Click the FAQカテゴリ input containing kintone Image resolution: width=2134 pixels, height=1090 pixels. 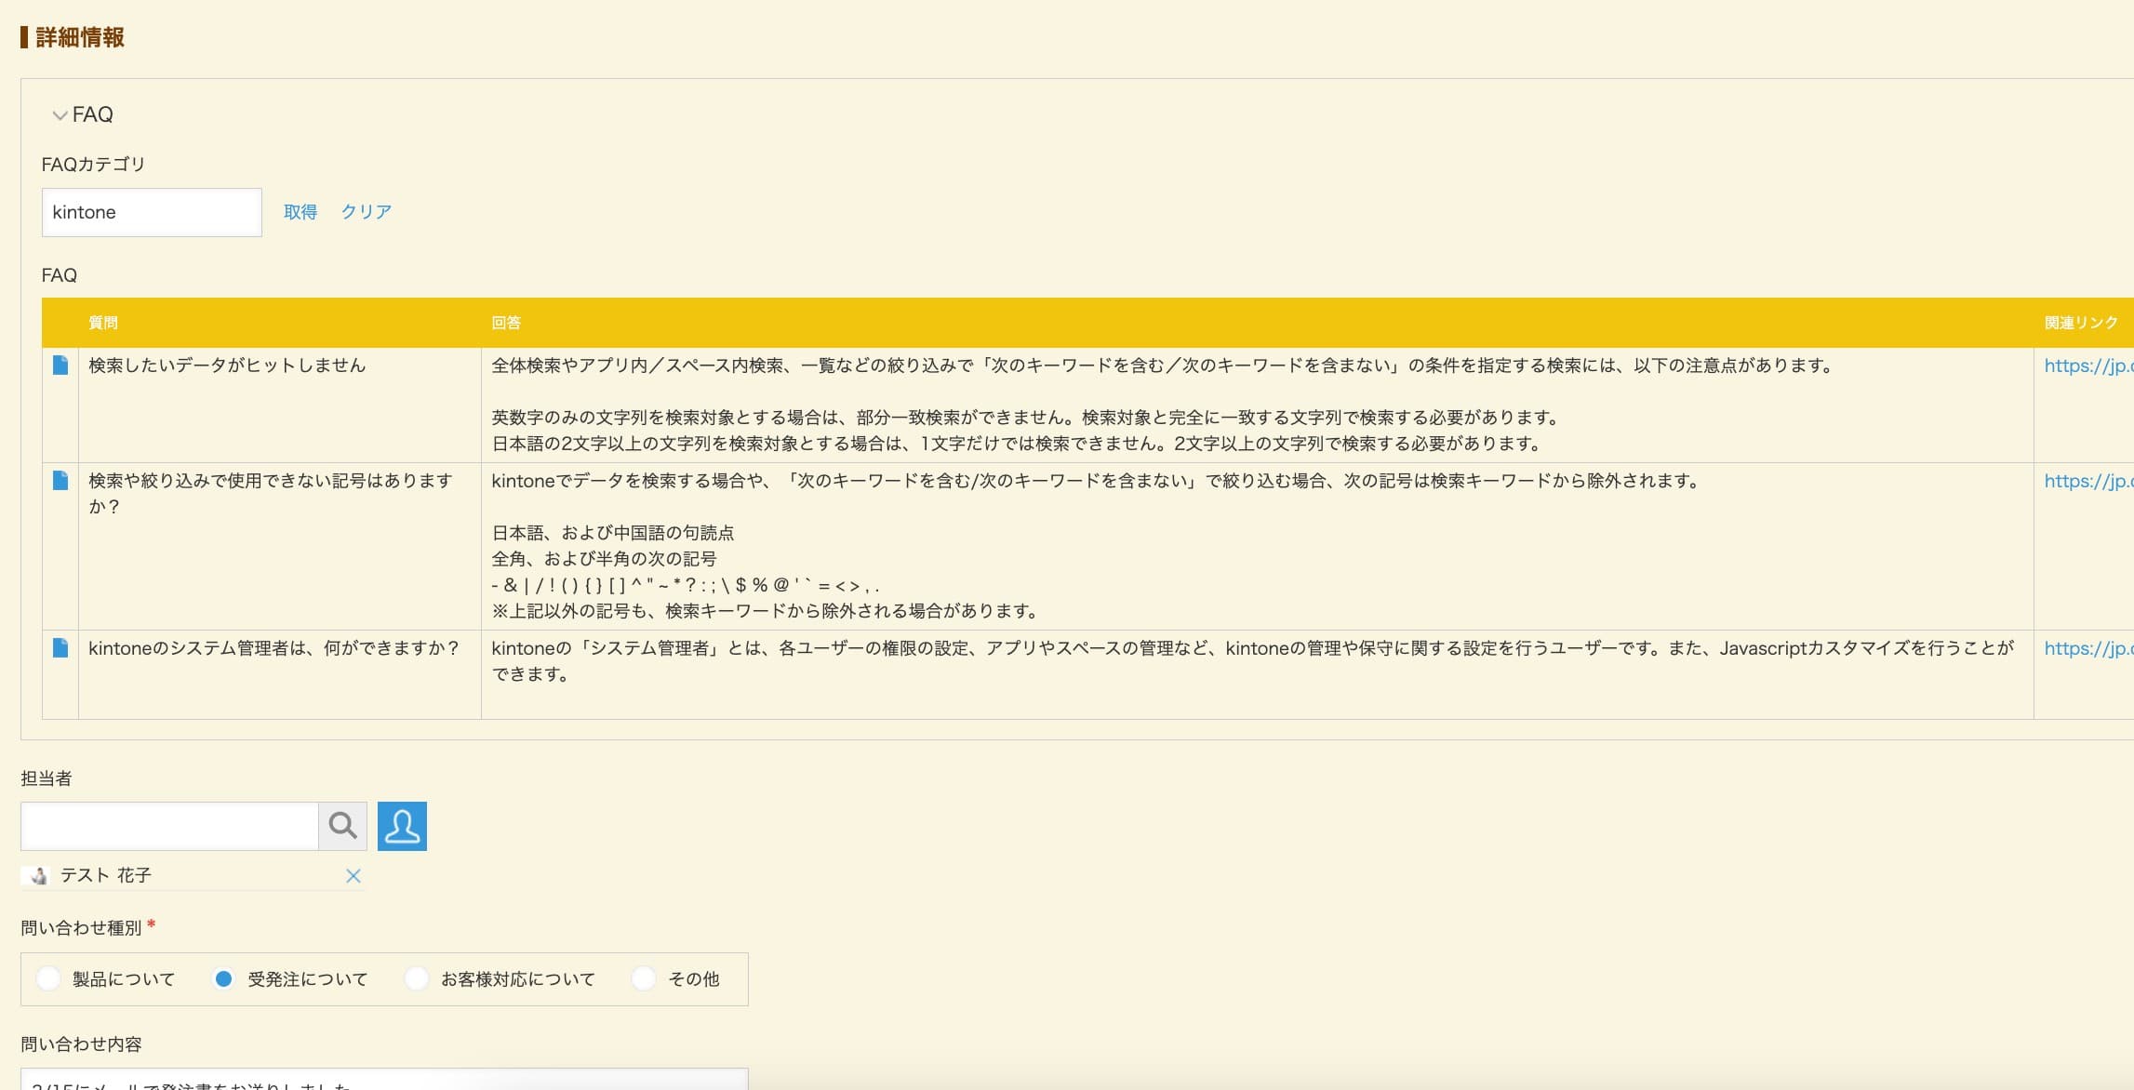[x=152, y=212]
